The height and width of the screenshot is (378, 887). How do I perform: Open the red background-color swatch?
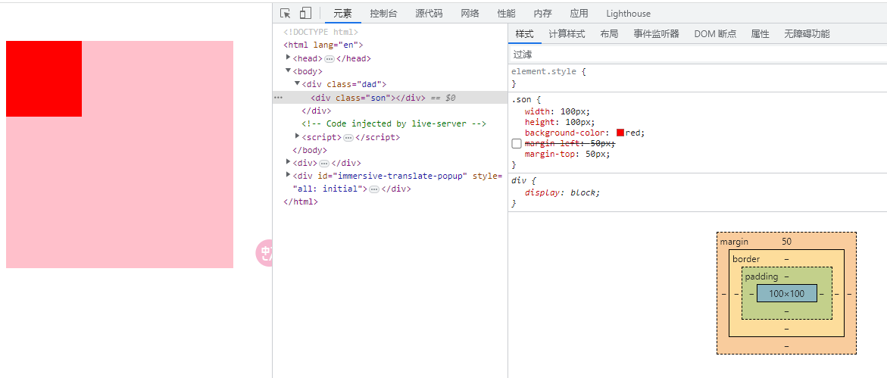click(620, 133)
